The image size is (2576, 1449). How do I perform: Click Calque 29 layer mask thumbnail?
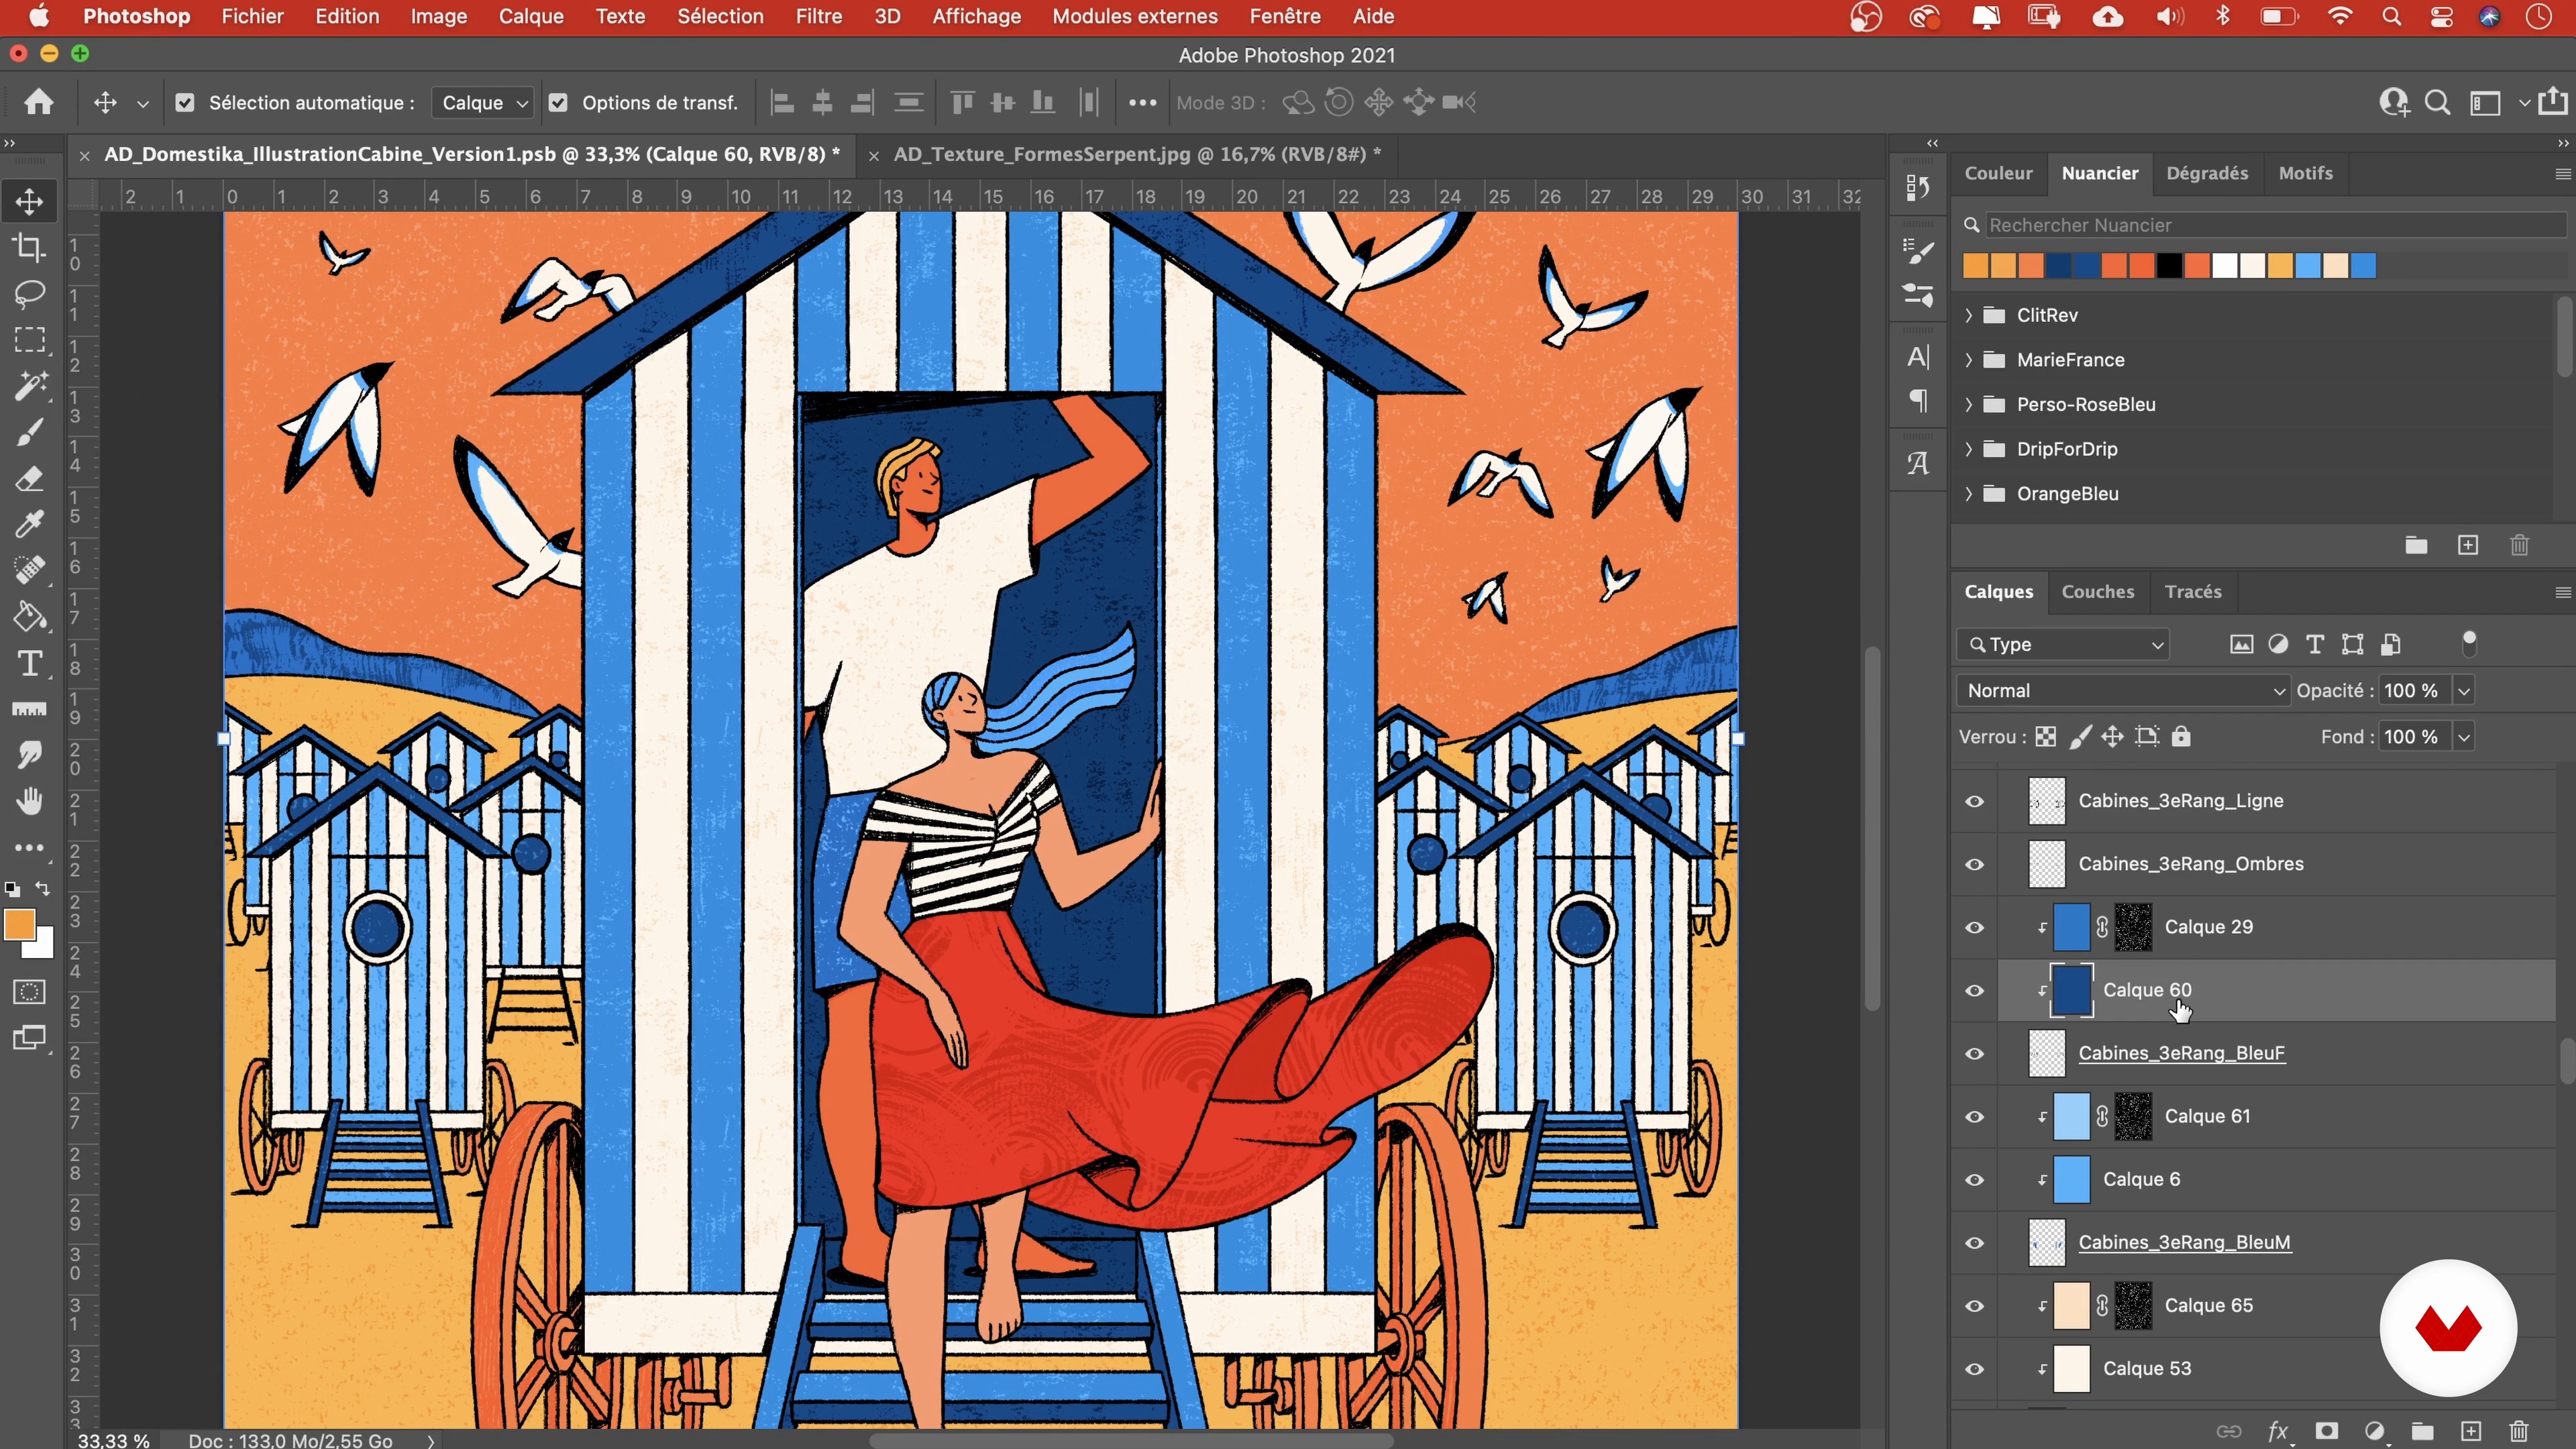(x=2133, y=927)
